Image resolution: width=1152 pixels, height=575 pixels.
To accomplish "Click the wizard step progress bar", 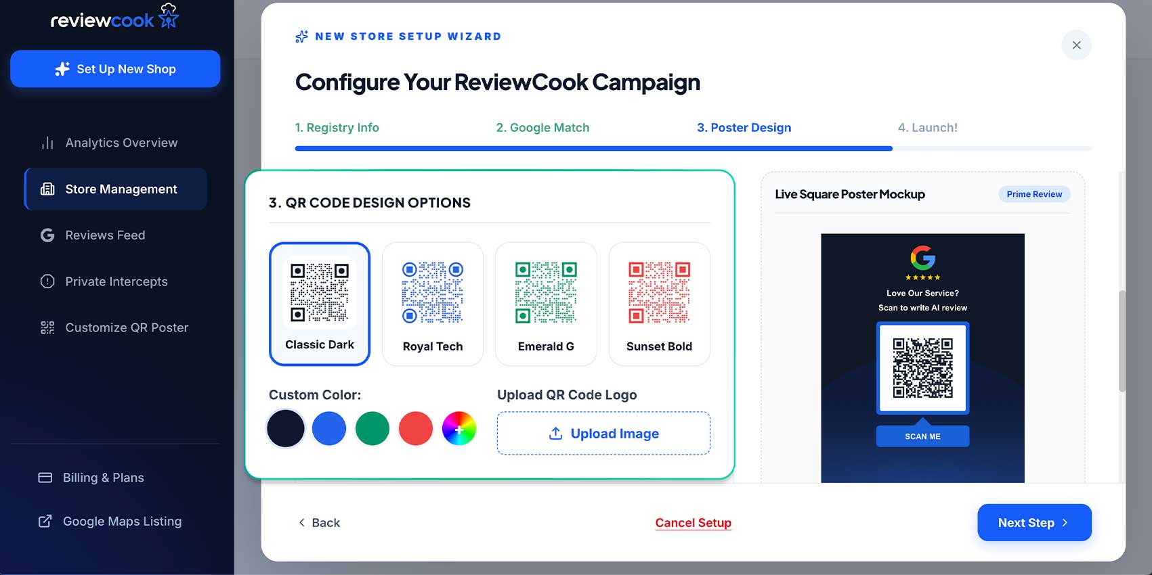I will tap(693, 148).
